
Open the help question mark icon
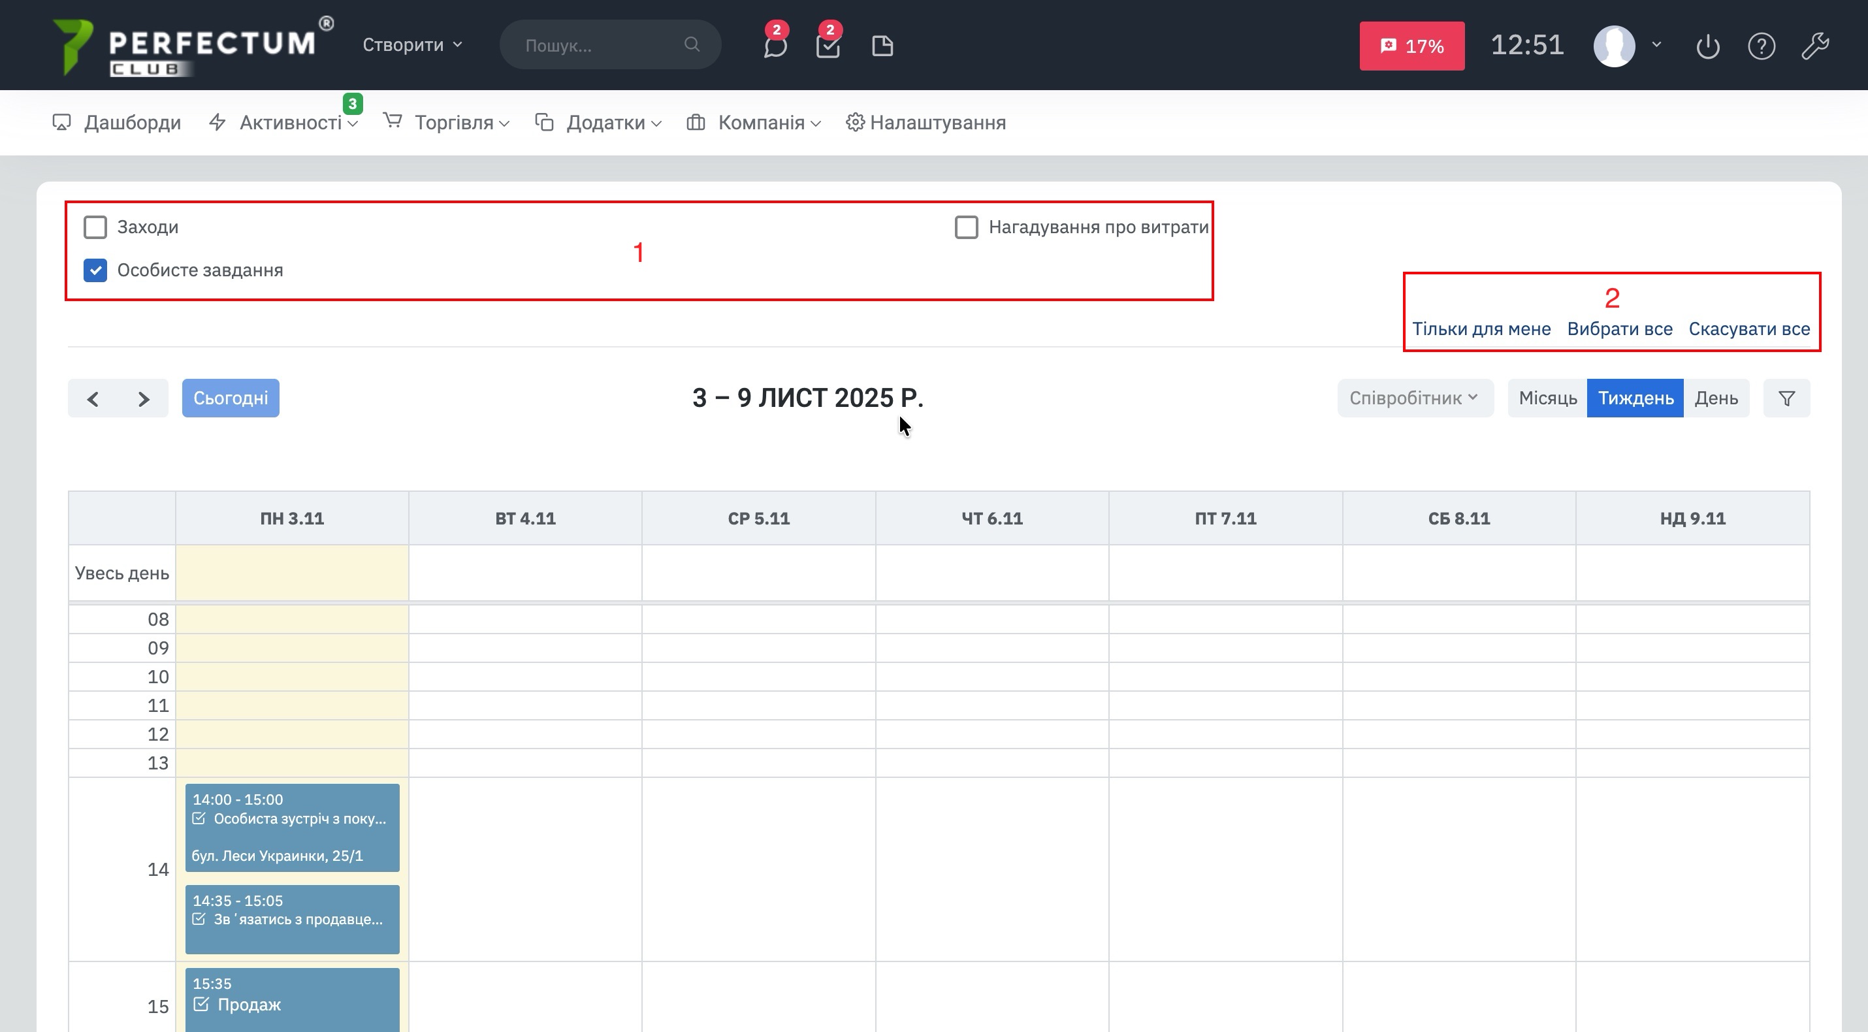point(1762,46)
